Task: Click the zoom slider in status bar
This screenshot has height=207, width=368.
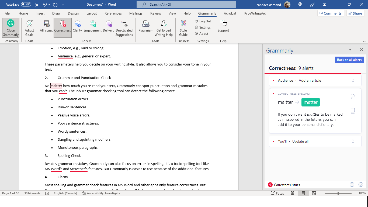Action: 338,193
